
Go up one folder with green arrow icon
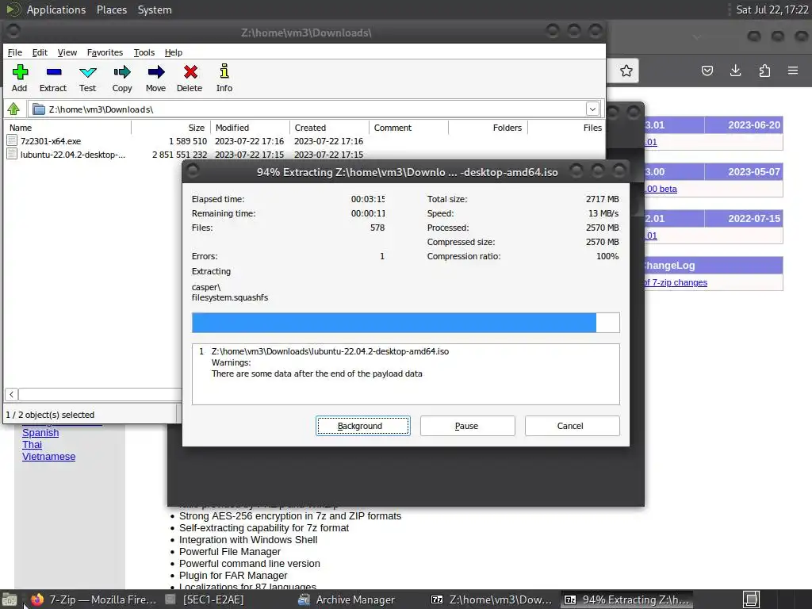coord(13,109)
